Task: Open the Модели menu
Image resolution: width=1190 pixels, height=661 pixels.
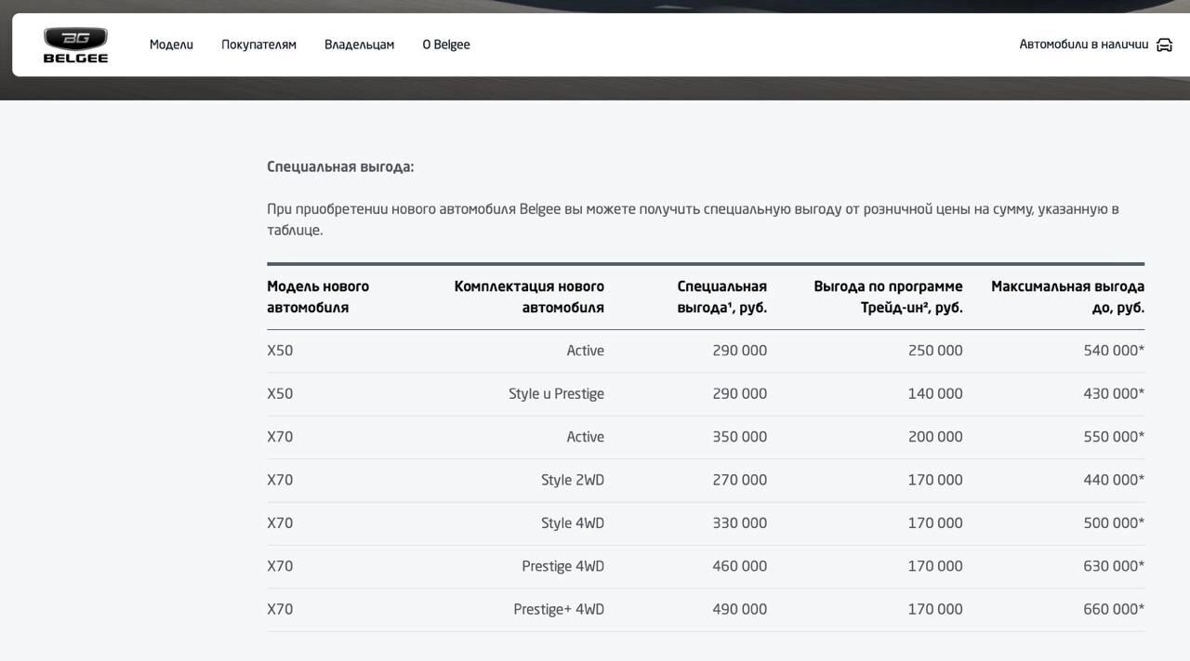Action: [x=171, y=45]
